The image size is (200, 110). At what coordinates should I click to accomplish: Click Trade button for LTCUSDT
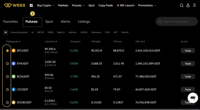click(188, 89)
